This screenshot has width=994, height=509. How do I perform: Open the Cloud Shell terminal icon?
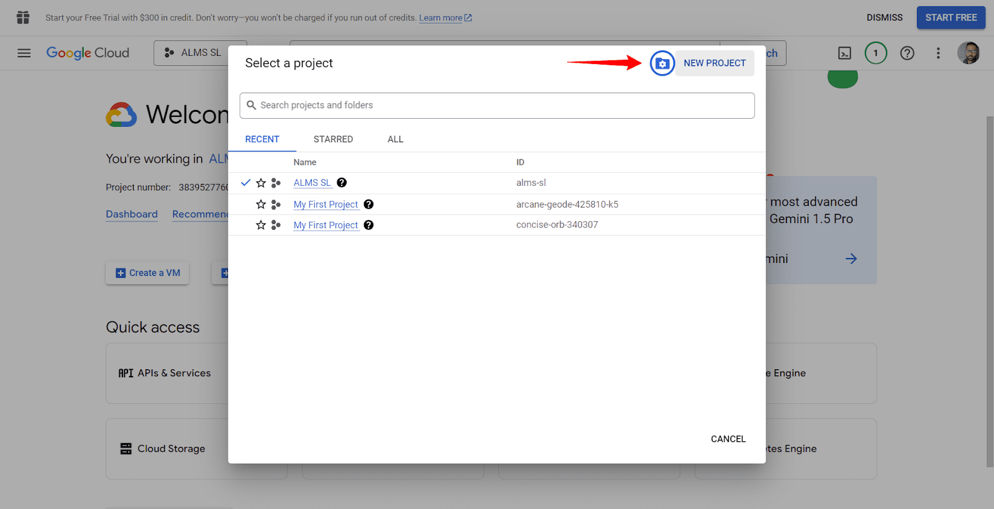[x=844, y=53]
